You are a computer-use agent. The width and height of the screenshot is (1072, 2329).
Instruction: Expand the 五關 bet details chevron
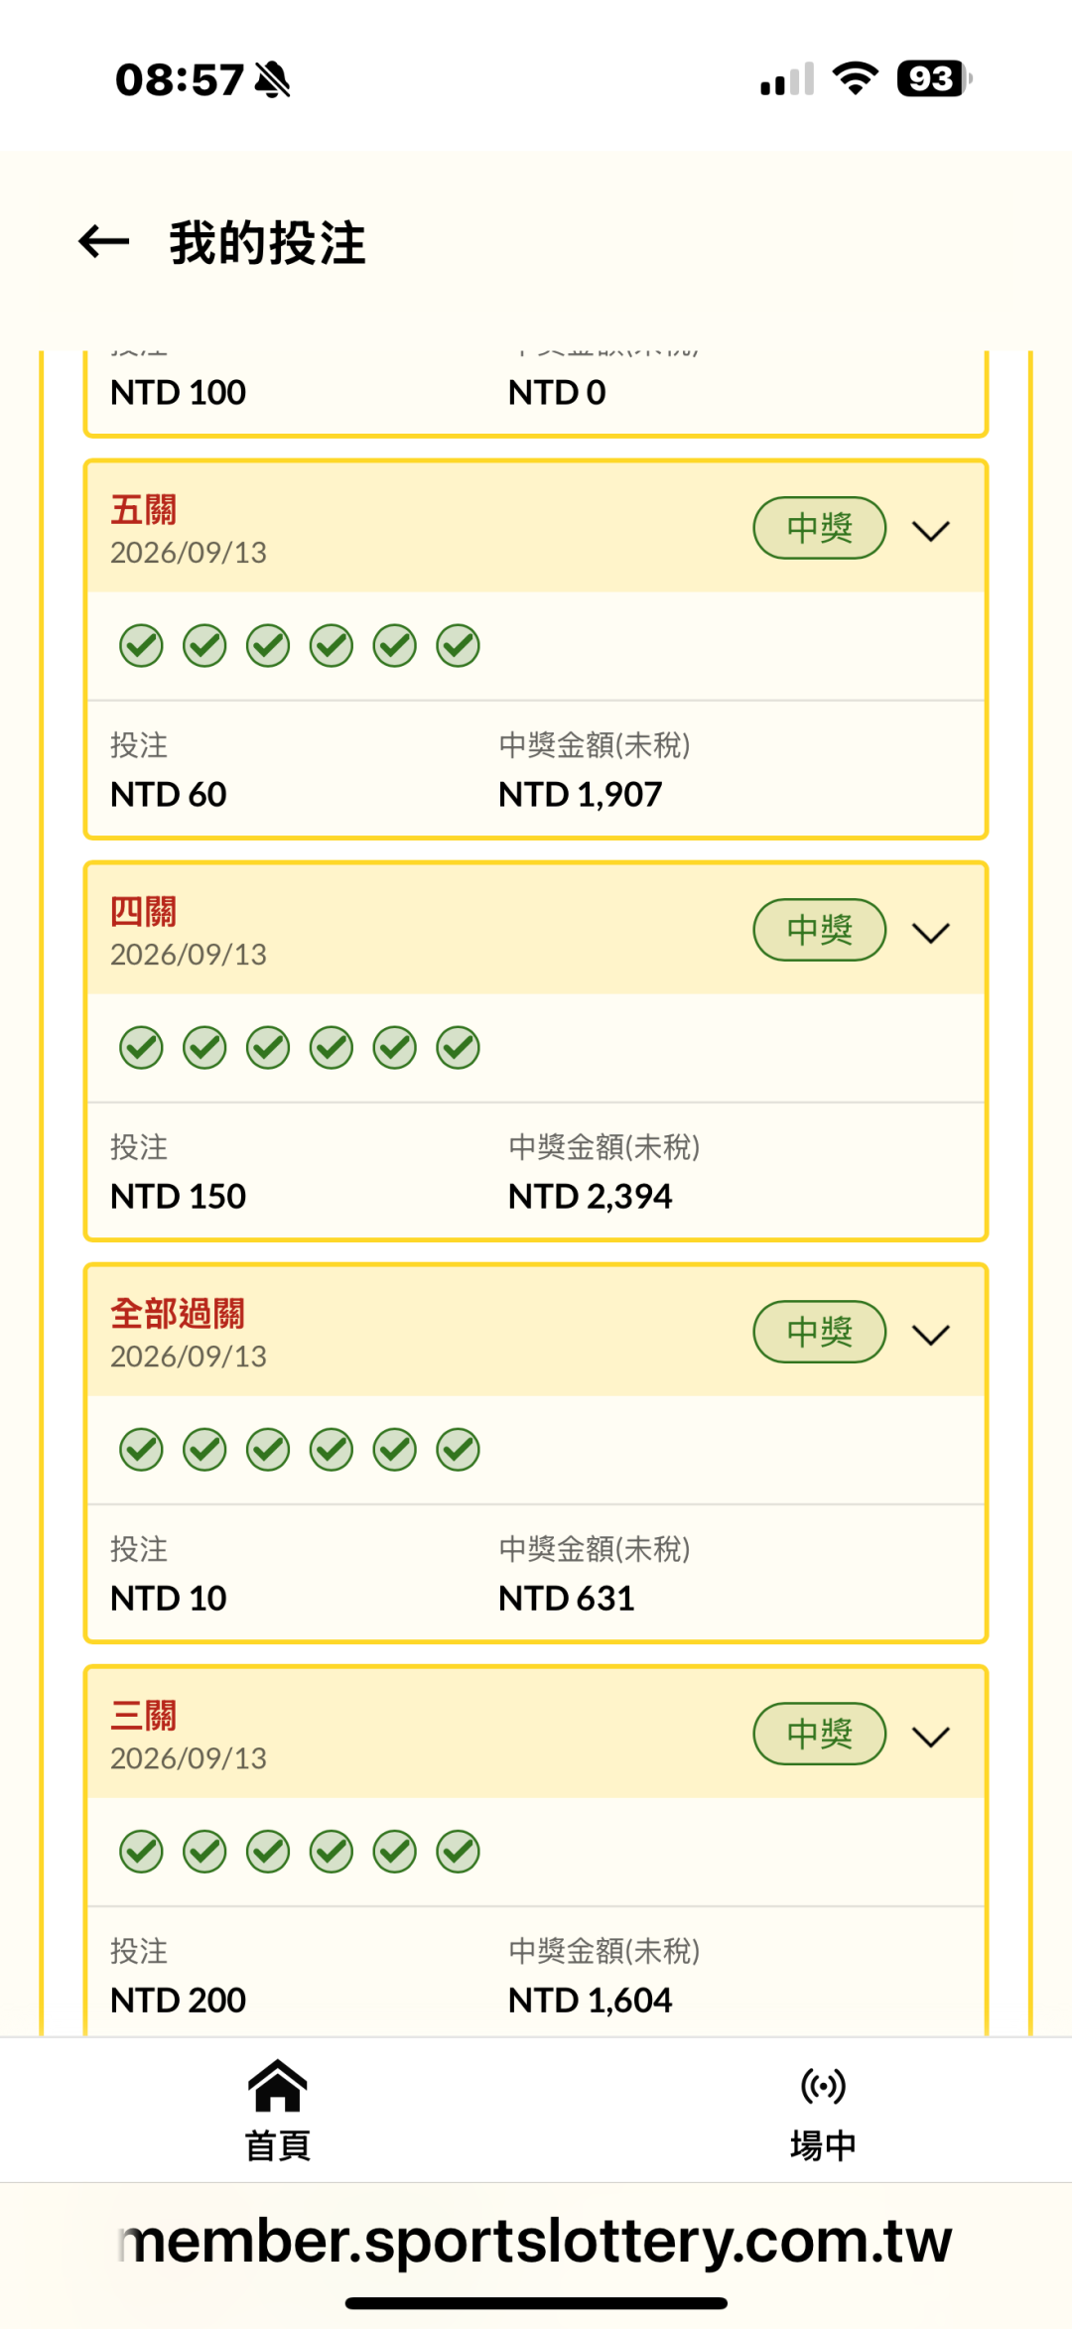tap(931, 531)
